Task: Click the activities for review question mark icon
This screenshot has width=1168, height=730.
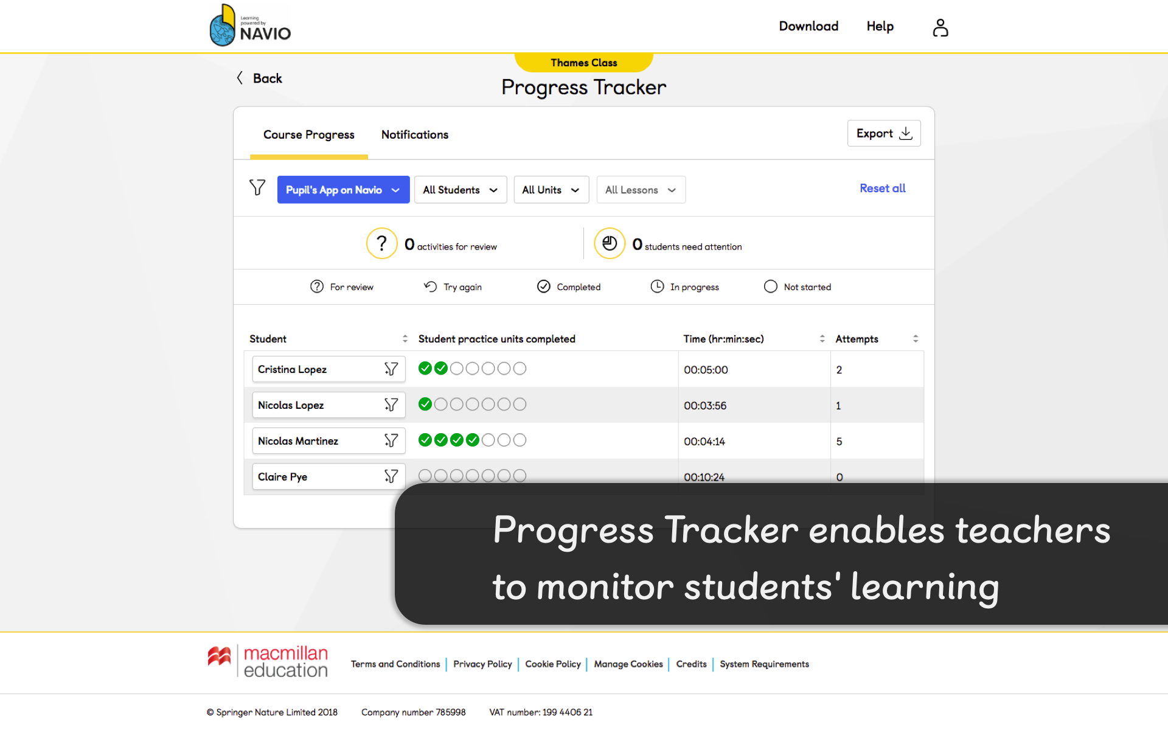Action: tap(381, 243)
